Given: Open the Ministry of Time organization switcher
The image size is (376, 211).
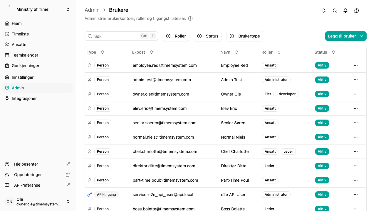Looking at the screenshot, I should click(38, 9).
